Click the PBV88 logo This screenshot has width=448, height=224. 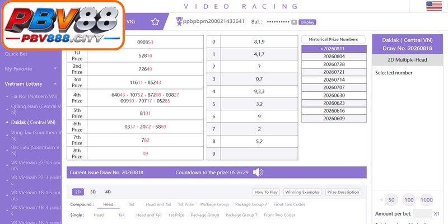63,25
